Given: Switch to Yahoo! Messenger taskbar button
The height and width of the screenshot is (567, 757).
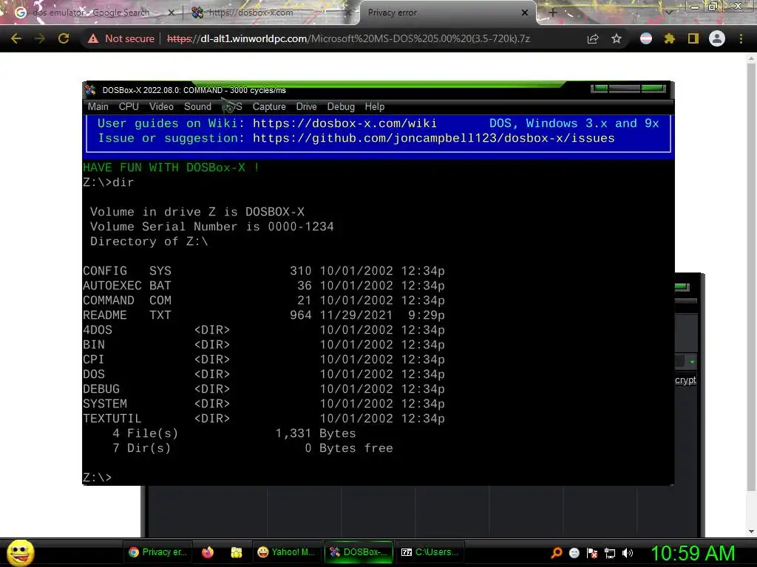Looking at the screenshot, I should [x=286, y=552].
